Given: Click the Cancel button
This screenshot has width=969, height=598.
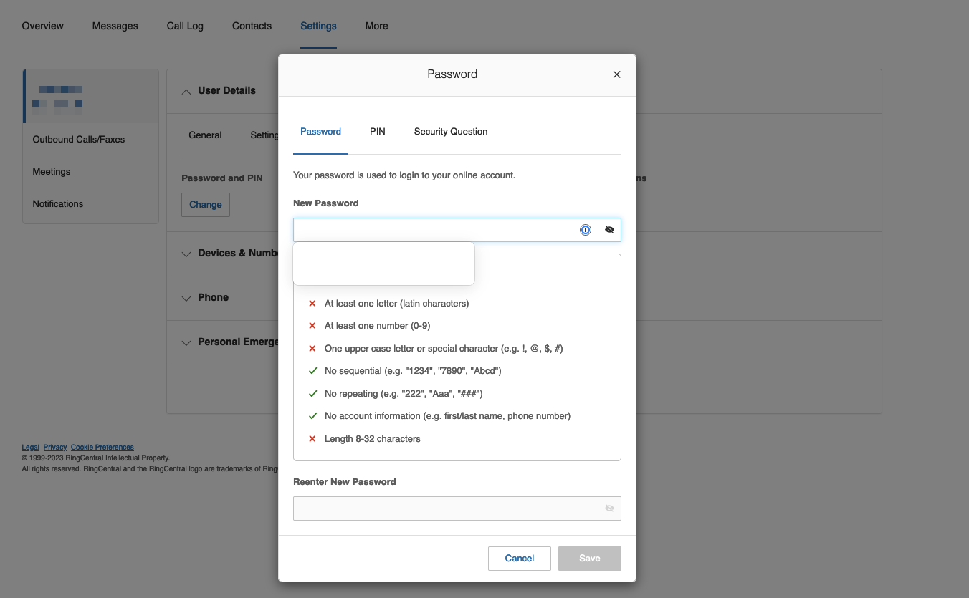Looking at the screenshot, I should tap(519, 559).
